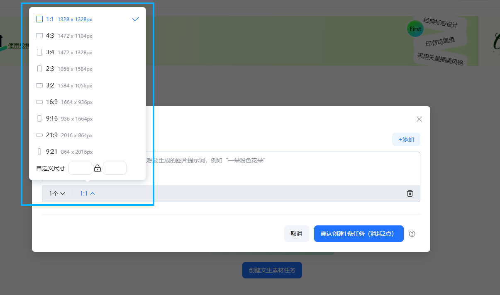Close the task creation dialog with the X
Viewport: 500px width, 295px height.
pyautogui.click(x=419, y=119)
